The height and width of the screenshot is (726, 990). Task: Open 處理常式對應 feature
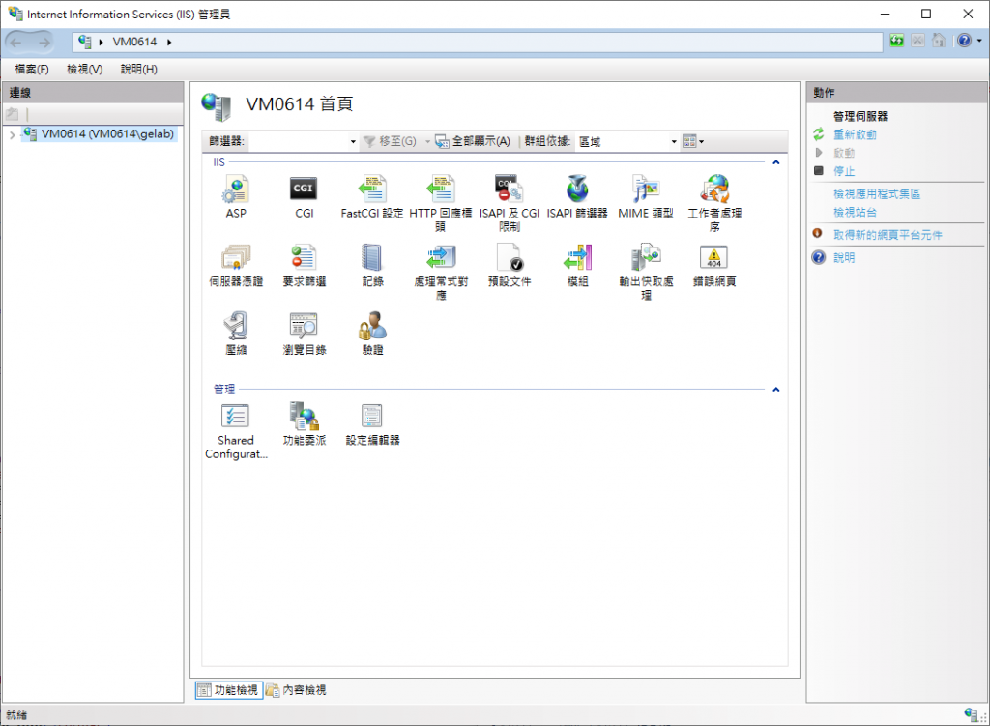tap(440, 271)
